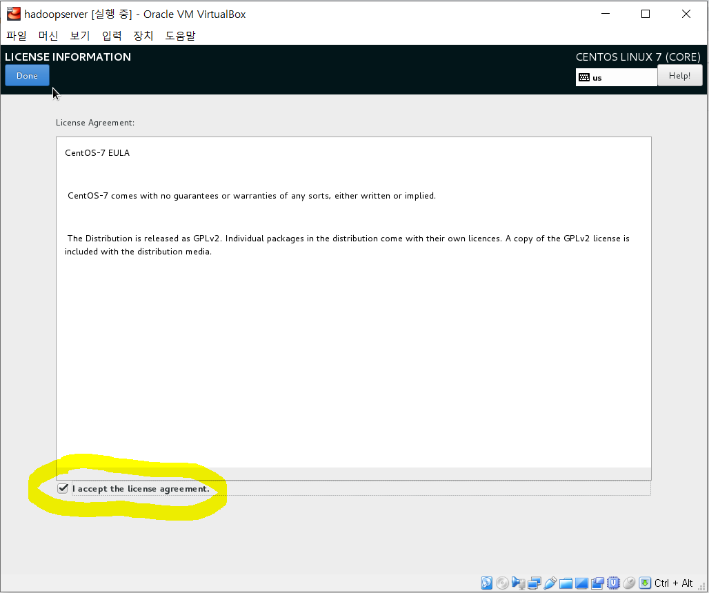Click the host key arrow icon

click(x=645, y=583)
